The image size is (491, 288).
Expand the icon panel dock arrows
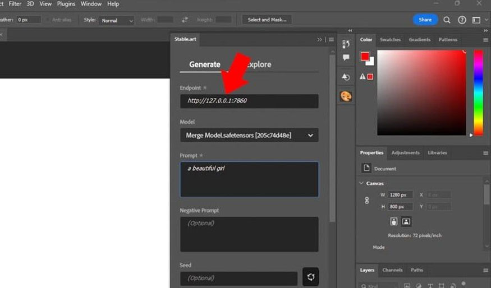(x=350, y=31)
